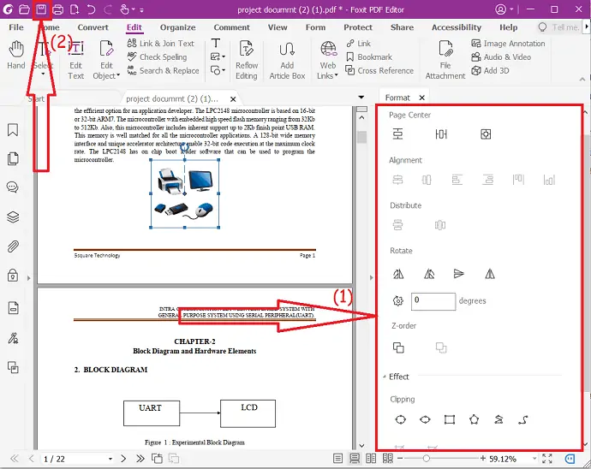Open the Bookmarks panel in the left sidebar
This screenshot has height=469, width=591.
point(13,130)
